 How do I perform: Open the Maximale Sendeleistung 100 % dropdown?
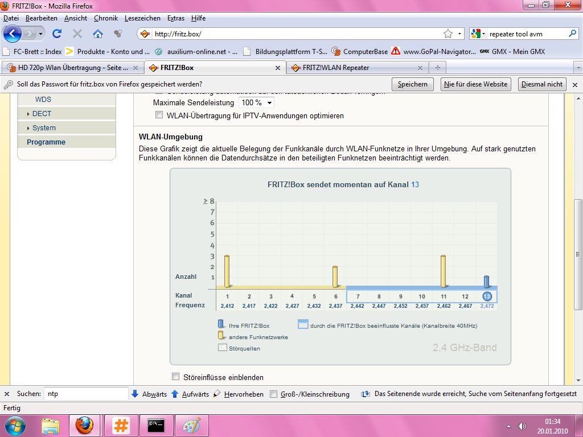256,102
